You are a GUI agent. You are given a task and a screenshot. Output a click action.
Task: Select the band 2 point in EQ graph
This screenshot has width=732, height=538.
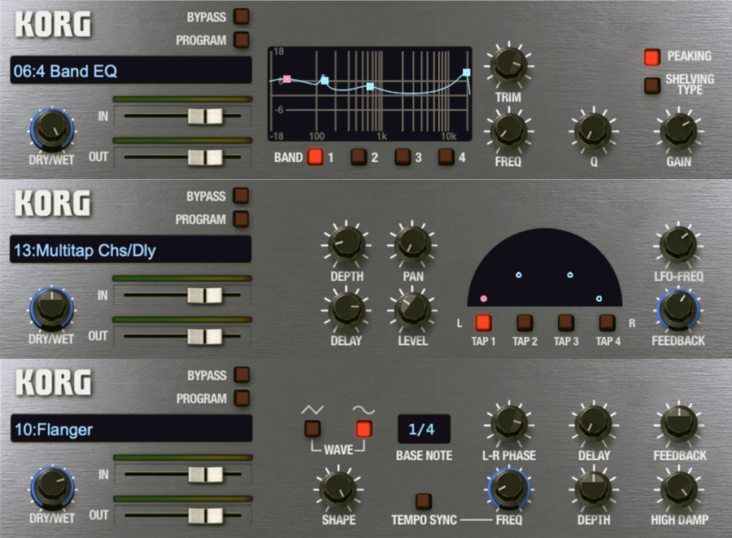[x=325, y=81]
